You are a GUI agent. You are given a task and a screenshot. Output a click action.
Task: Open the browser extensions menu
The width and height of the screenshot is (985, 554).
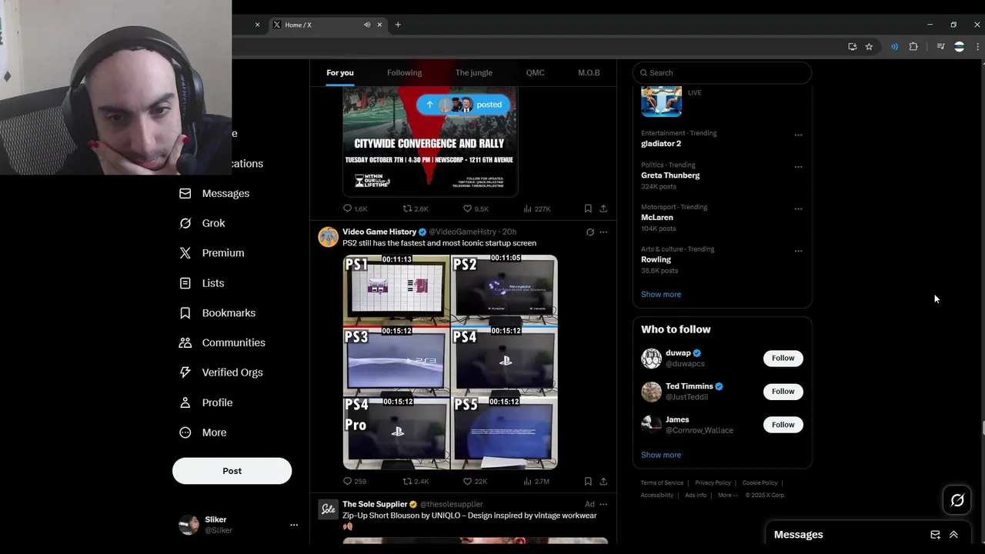(913, 47)
